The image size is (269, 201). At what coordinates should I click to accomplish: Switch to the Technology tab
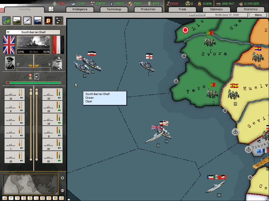click(114, 9)
